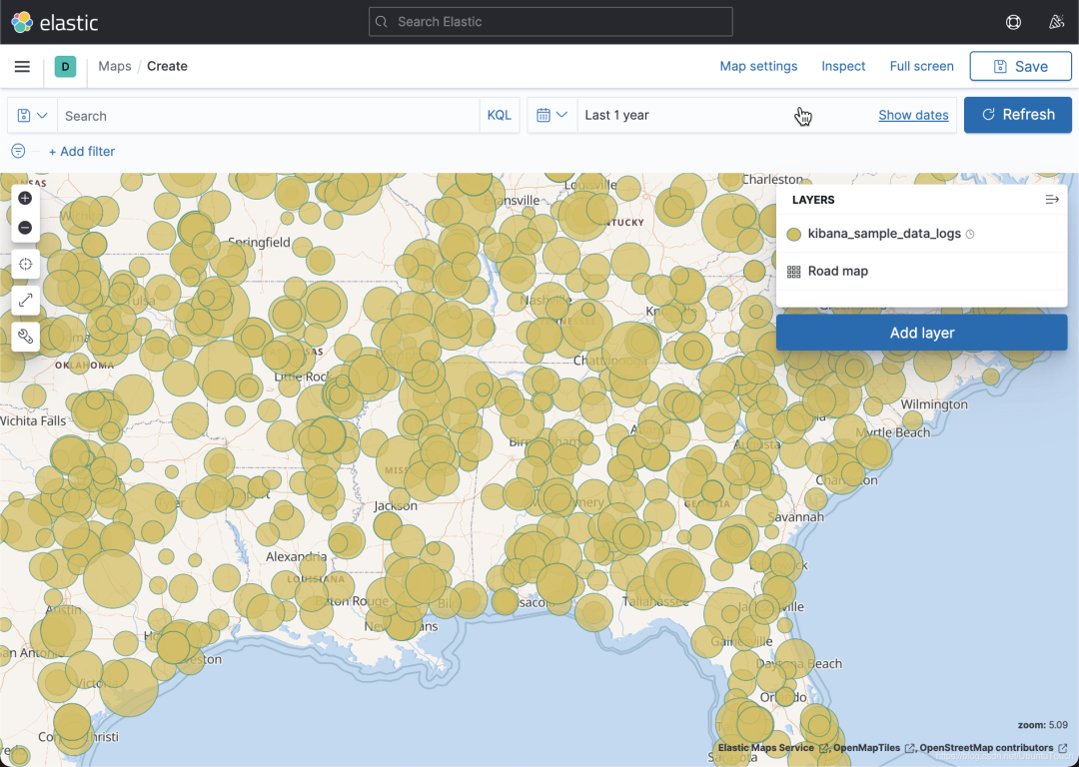Screen dimensions: 1079x767
Task: Click the Jackson city label
Action: (x=396, y=505)
